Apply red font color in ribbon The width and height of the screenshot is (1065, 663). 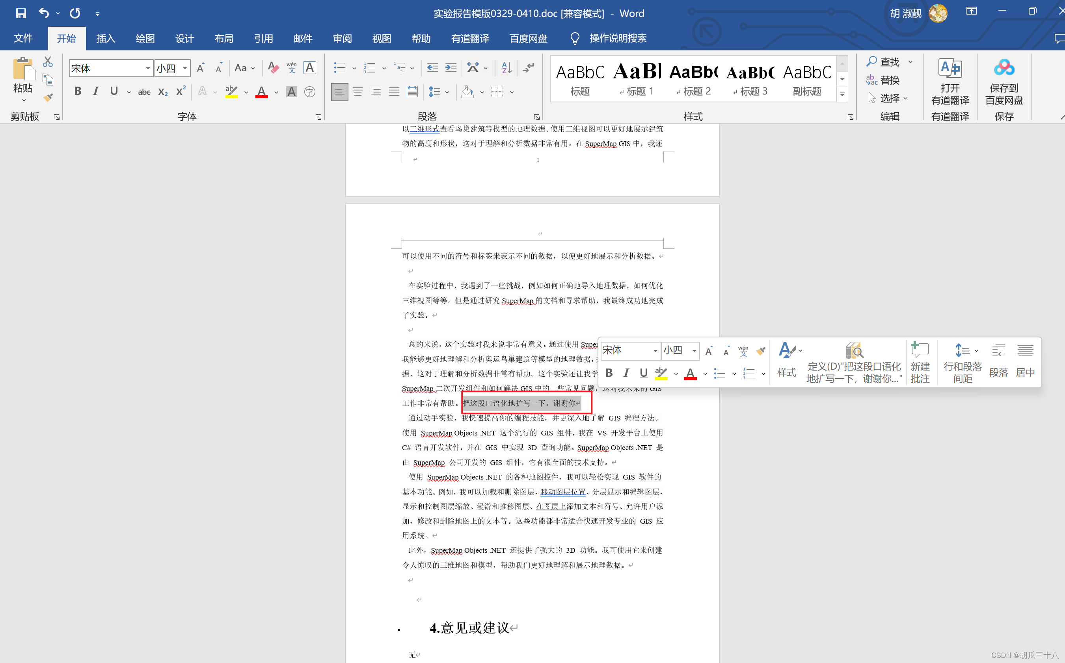(262, 92)
